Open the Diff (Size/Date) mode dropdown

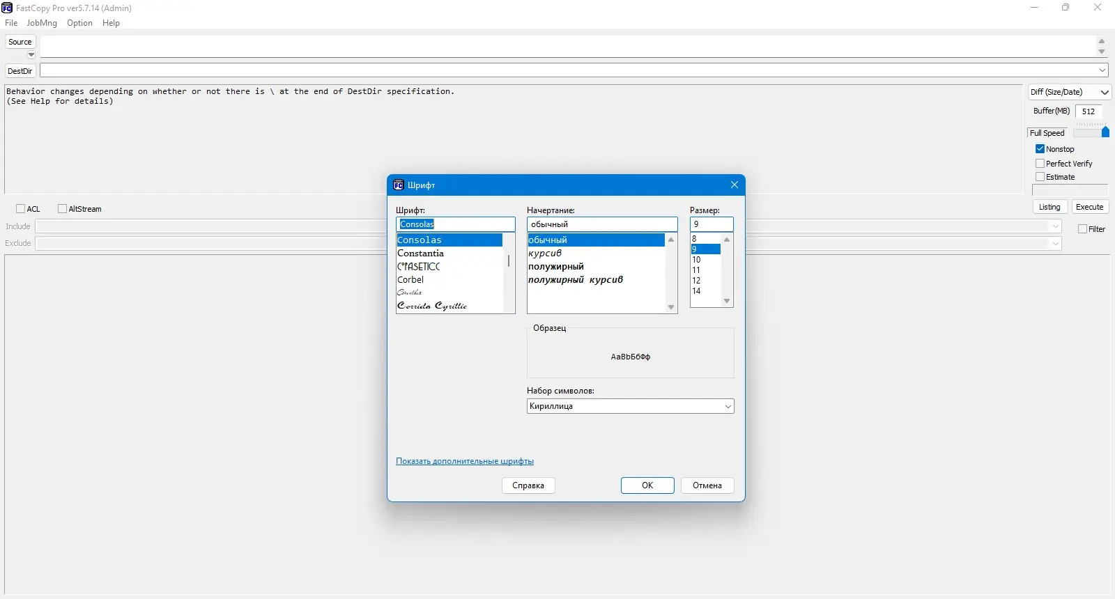point(1069,92)
